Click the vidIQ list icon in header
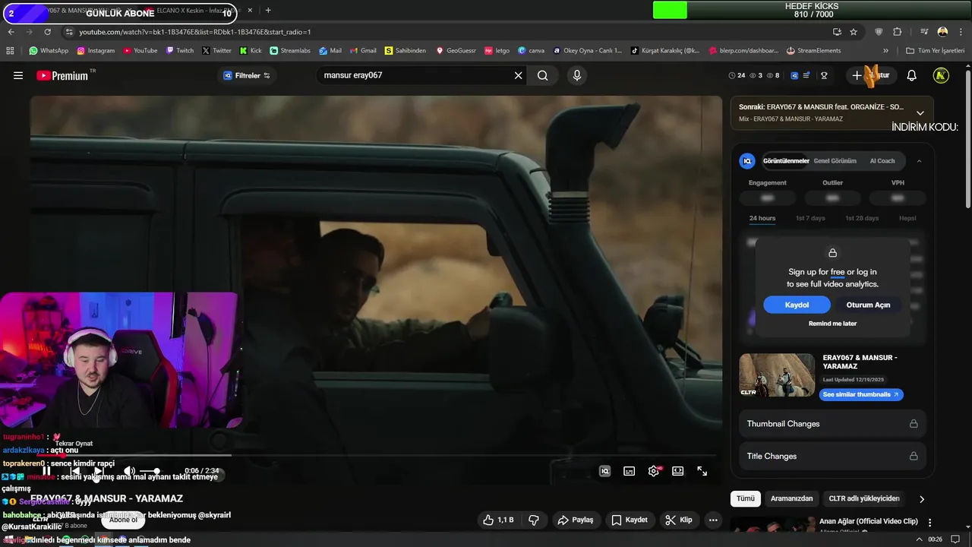This screenshot has width=972, height=547. click(x=808, y=75)
